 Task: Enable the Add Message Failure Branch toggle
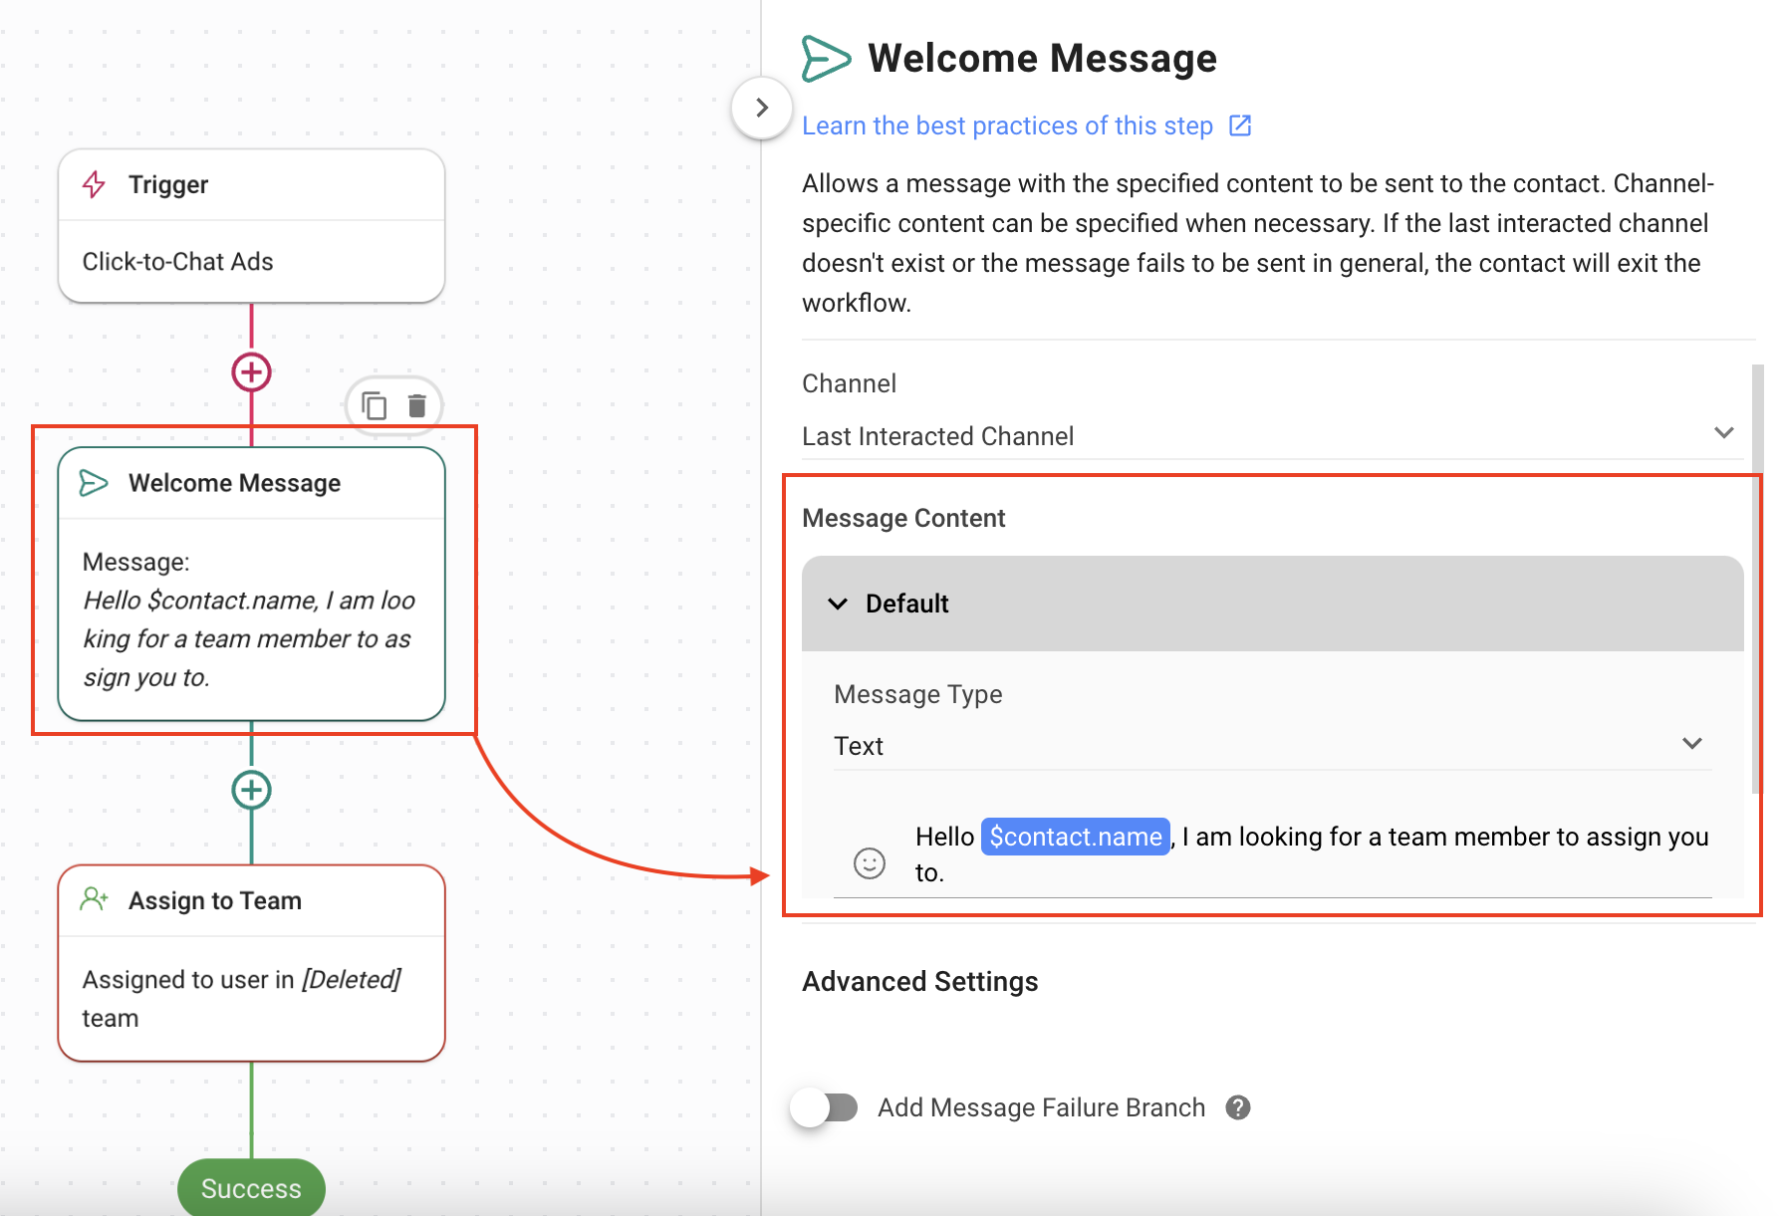click(x=827, y=1107)
